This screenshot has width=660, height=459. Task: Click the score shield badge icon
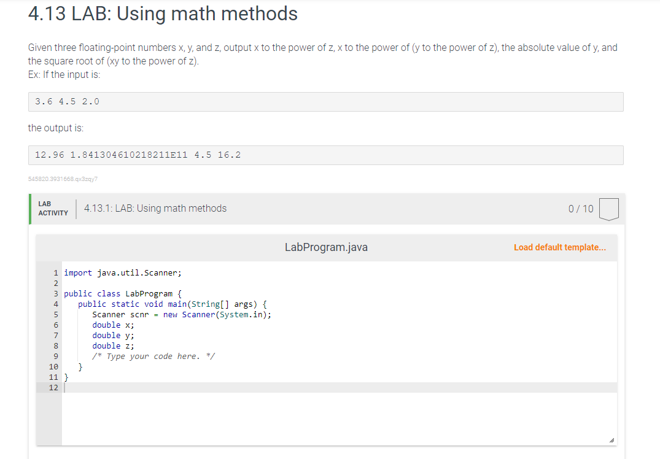pos(608,209)
